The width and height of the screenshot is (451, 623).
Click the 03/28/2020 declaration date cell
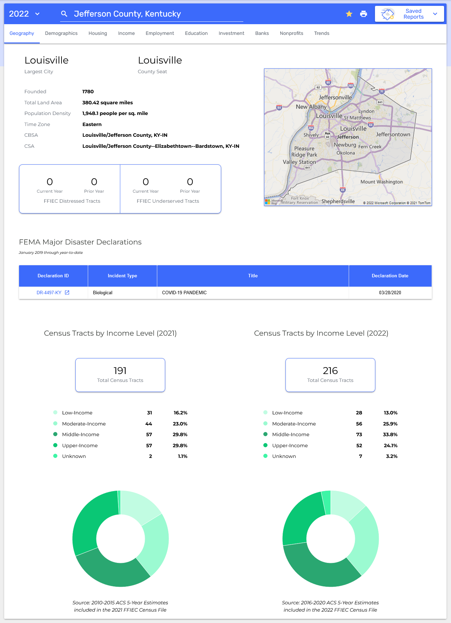pyautogui.click(x=390, y=293)
